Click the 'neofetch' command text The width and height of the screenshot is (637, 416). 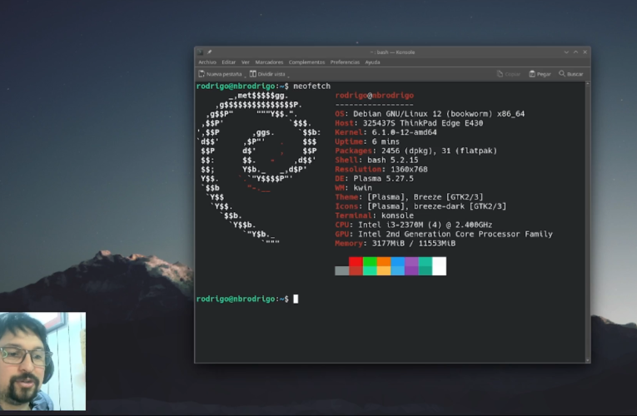[x=311, y=86]
